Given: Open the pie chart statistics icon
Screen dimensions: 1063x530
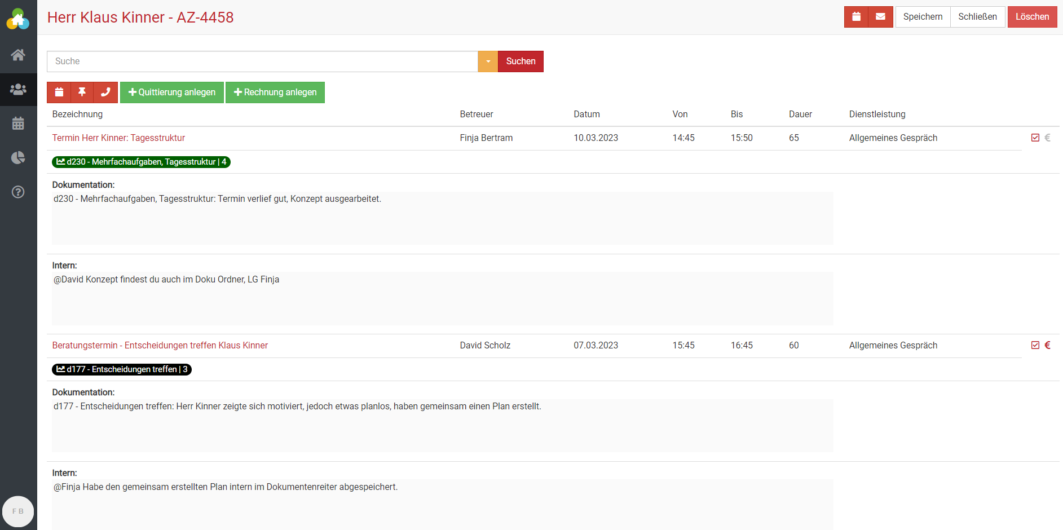Looking at the screenshot, I should (x=18, y=157).
